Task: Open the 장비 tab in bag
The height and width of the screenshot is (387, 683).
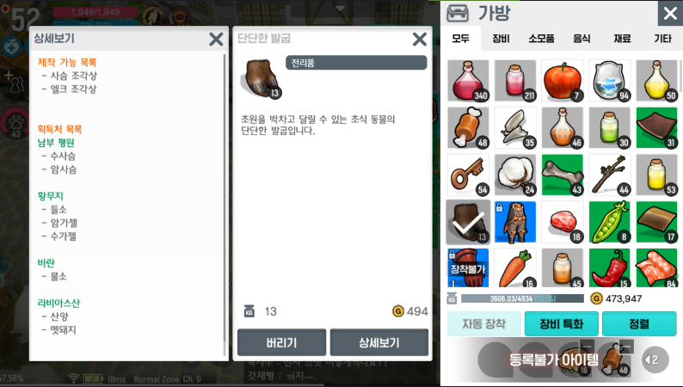Action: click(501, 39)
